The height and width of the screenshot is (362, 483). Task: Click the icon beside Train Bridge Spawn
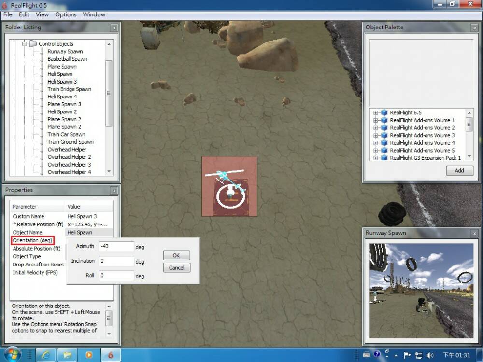(42, 89)
